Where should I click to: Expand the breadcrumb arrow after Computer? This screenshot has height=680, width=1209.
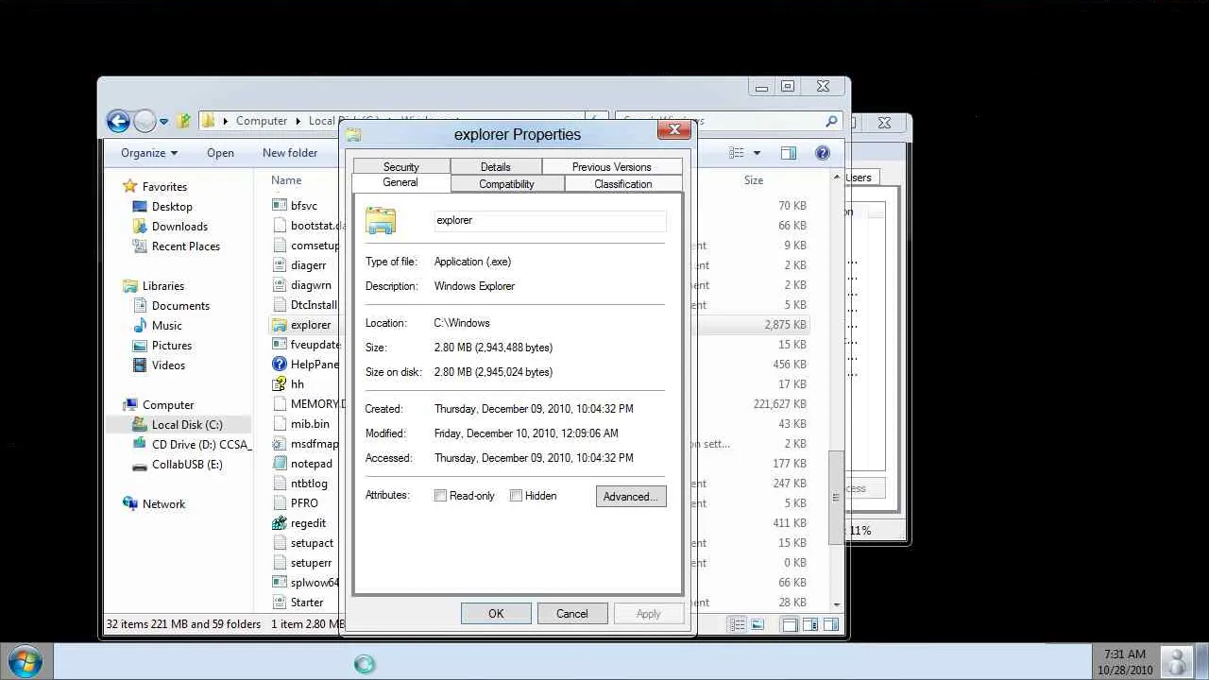tap(298, 121)
